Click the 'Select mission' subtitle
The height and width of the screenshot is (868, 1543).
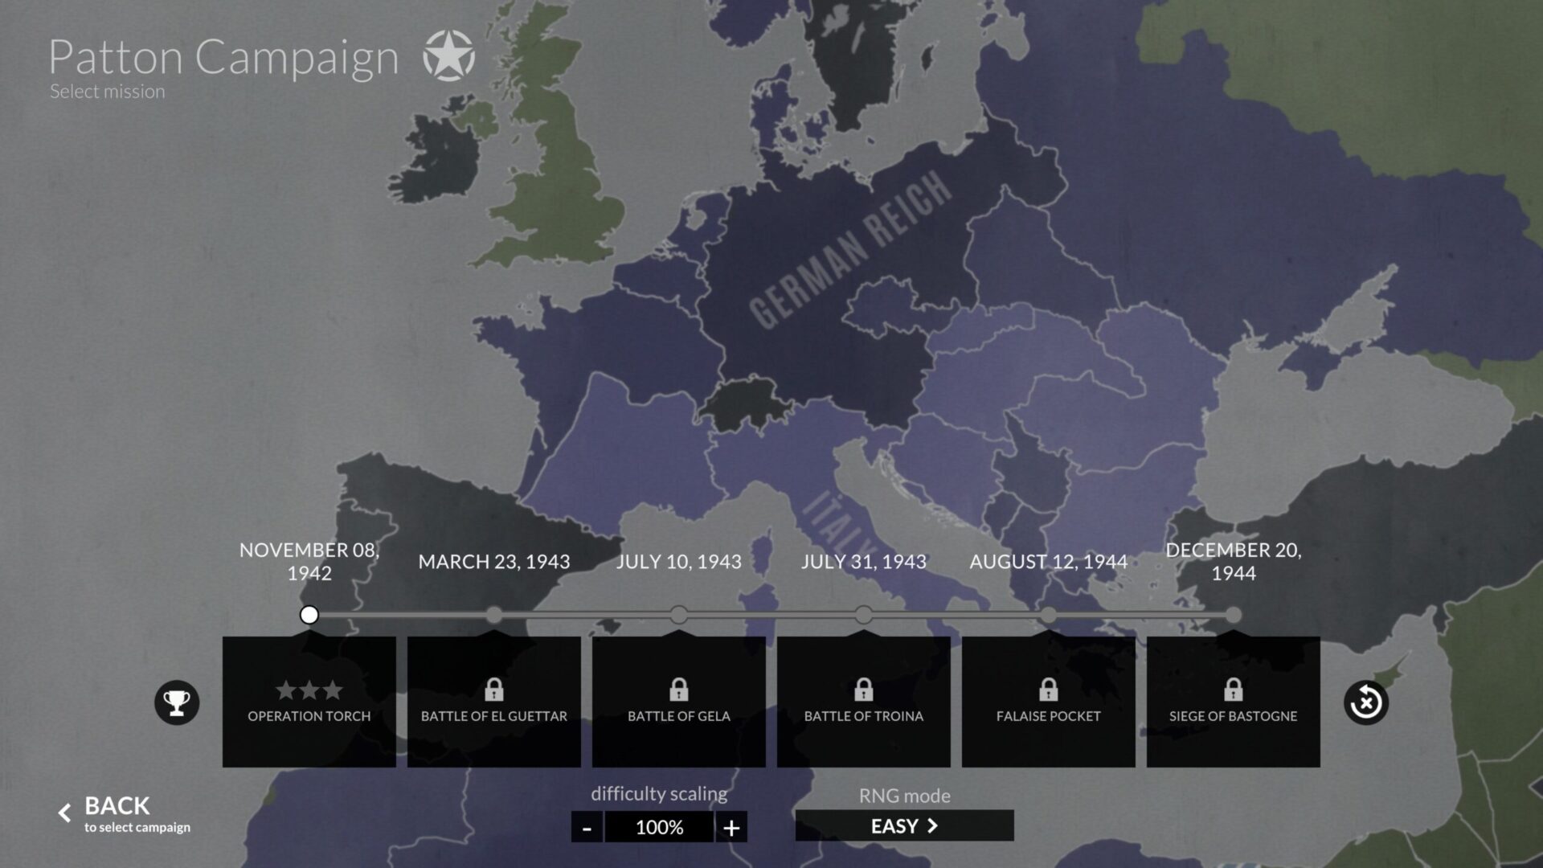[x=108, y=92]
